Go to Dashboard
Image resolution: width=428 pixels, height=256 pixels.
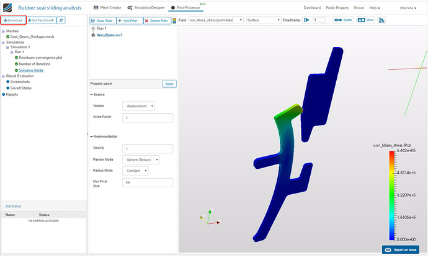pyautogui.click(x=312, y=8)
